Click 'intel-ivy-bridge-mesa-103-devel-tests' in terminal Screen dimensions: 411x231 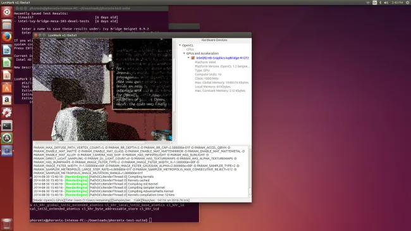pos(54,21)
